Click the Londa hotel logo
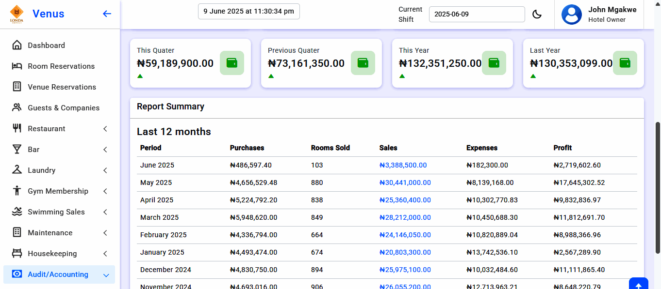The height and width of the screenshot is (289, 661). point(17,14)
